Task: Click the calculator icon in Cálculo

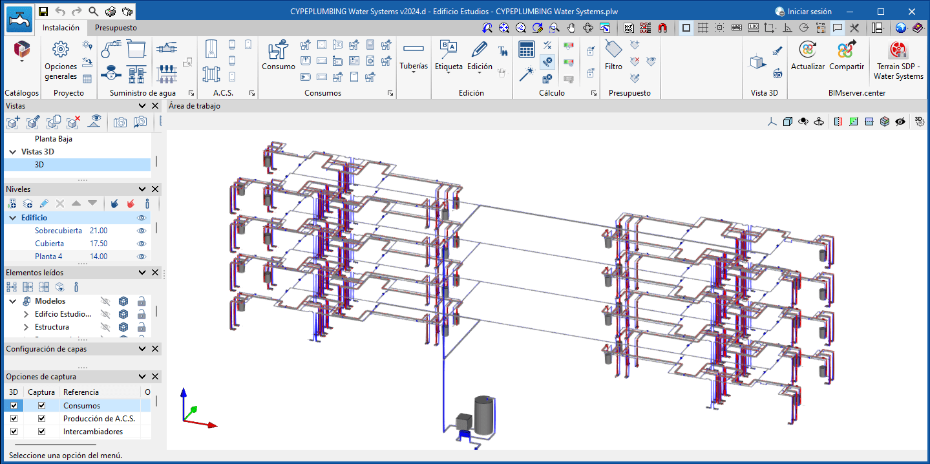Action: click(x=527, y=49)
